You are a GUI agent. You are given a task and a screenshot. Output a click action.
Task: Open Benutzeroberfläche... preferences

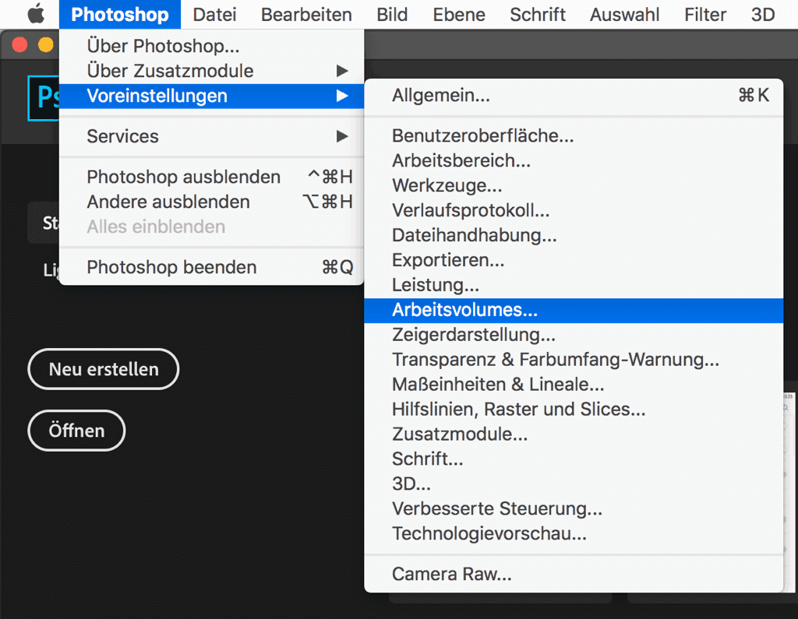pyautogui.click(x=574, y=135)
